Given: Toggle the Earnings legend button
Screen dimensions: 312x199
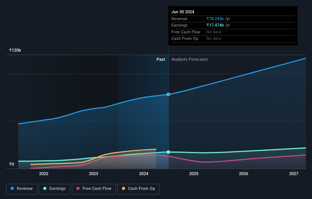Looking at the screenshot, I should click(x=54, y=189).
